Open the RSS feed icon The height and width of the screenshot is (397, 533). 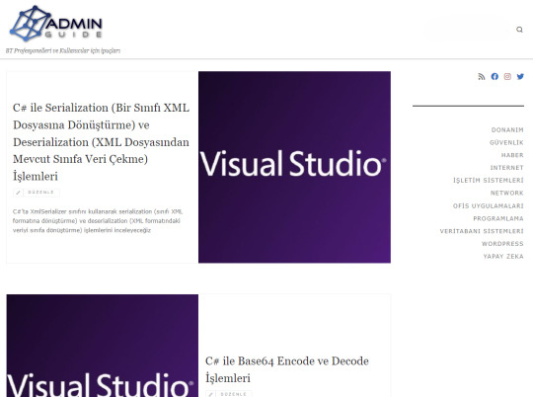click(x=481, y=77)
